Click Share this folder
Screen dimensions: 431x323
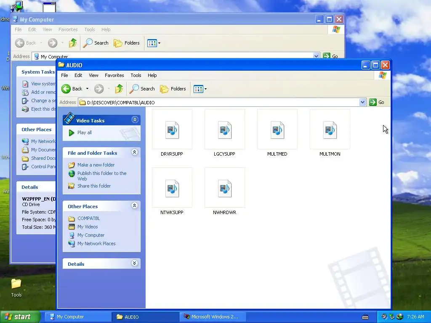94,186
